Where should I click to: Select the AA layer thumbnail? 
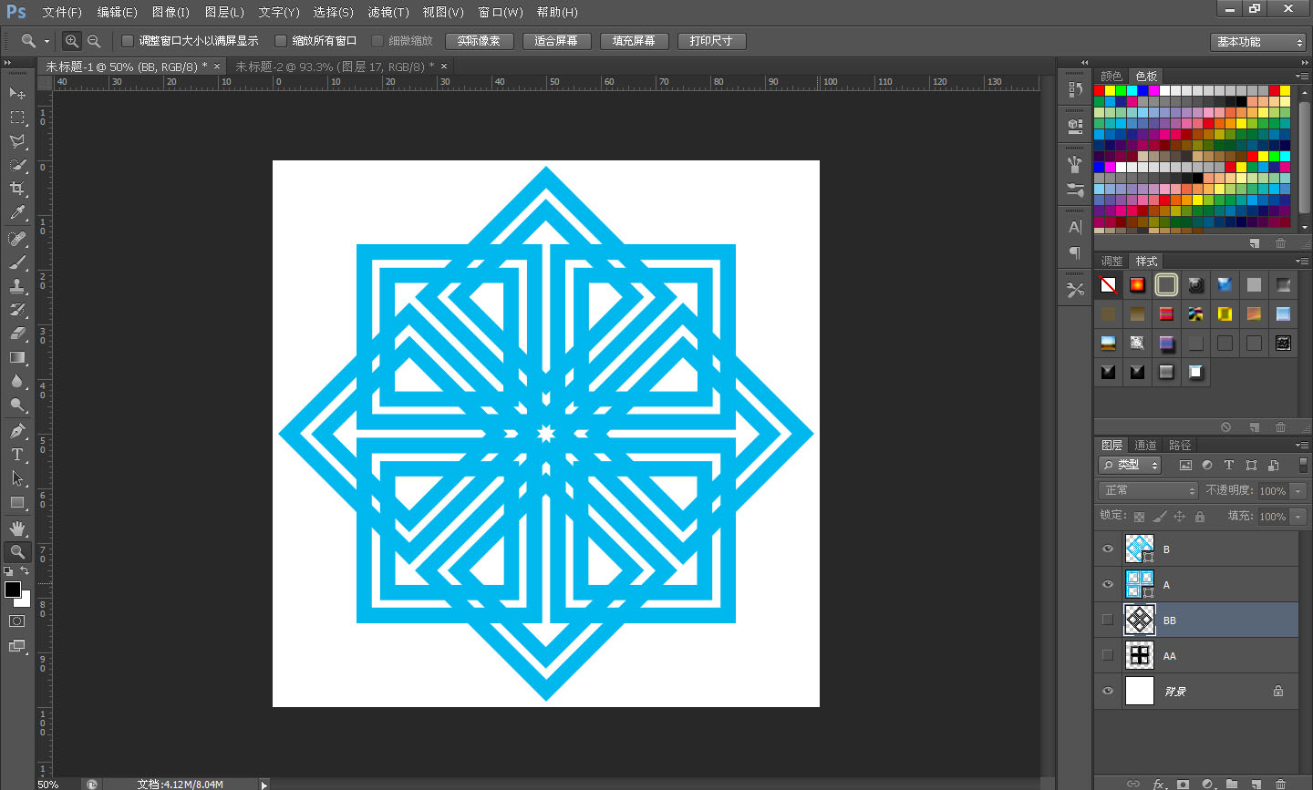pos(1139,655)
